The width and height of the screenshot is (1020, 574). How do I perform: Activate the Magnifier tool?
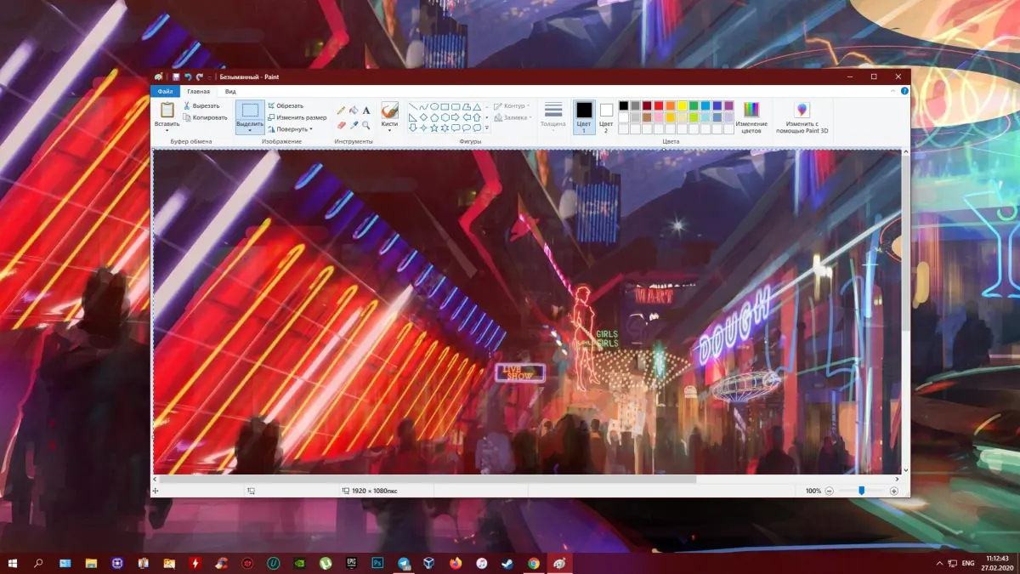366,125
